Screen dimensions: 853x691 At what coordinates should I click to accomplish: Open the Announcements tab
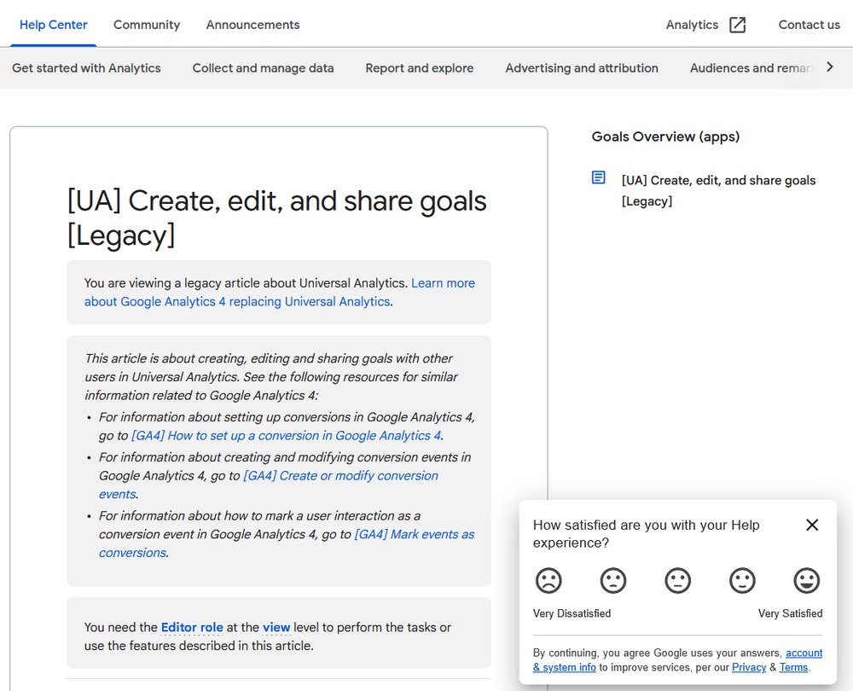252,25
